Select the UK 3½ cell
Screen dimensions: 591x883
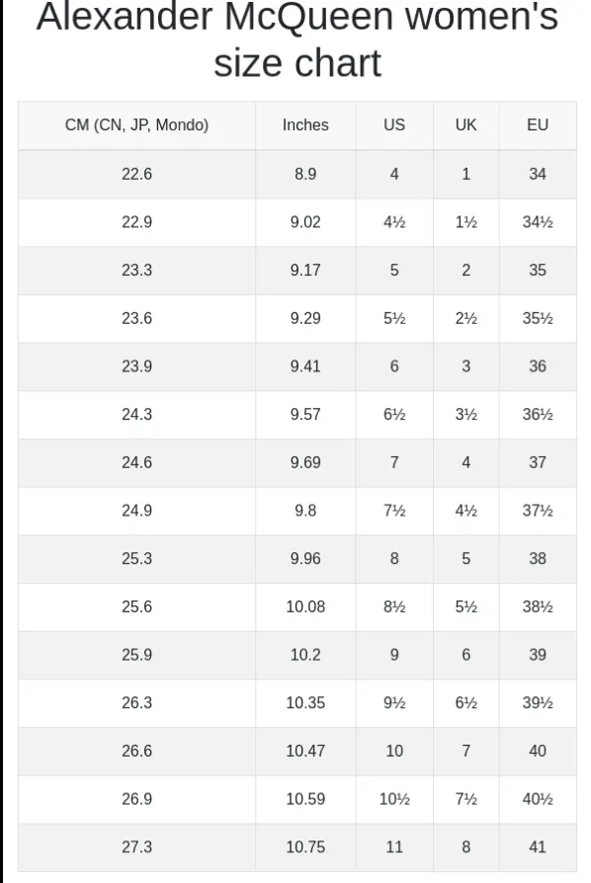tap(465, 415)
